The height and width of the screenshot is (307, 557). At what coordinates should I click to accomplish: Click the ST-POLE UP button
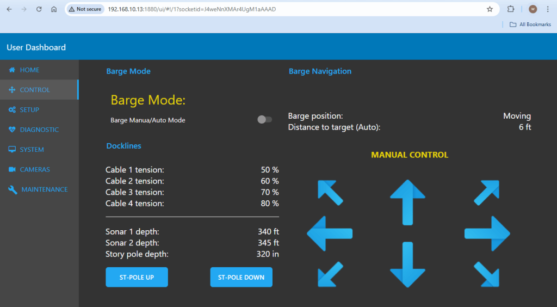coord(137,278)
